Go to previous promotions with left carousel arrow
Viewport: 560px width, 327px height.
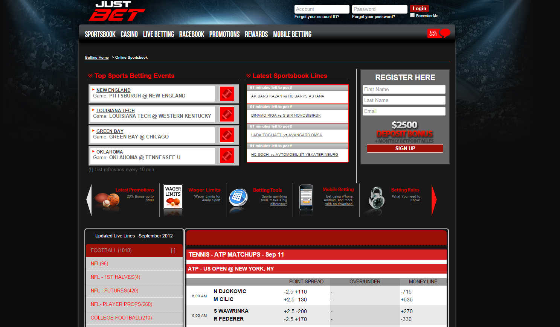pos(89,200)
